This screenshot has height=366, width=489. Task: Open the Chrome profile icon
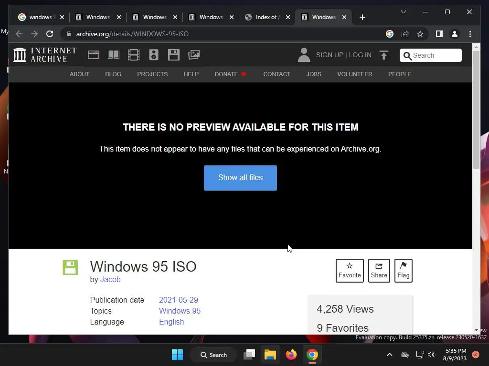pyautogui.click(x=455, y=34)
